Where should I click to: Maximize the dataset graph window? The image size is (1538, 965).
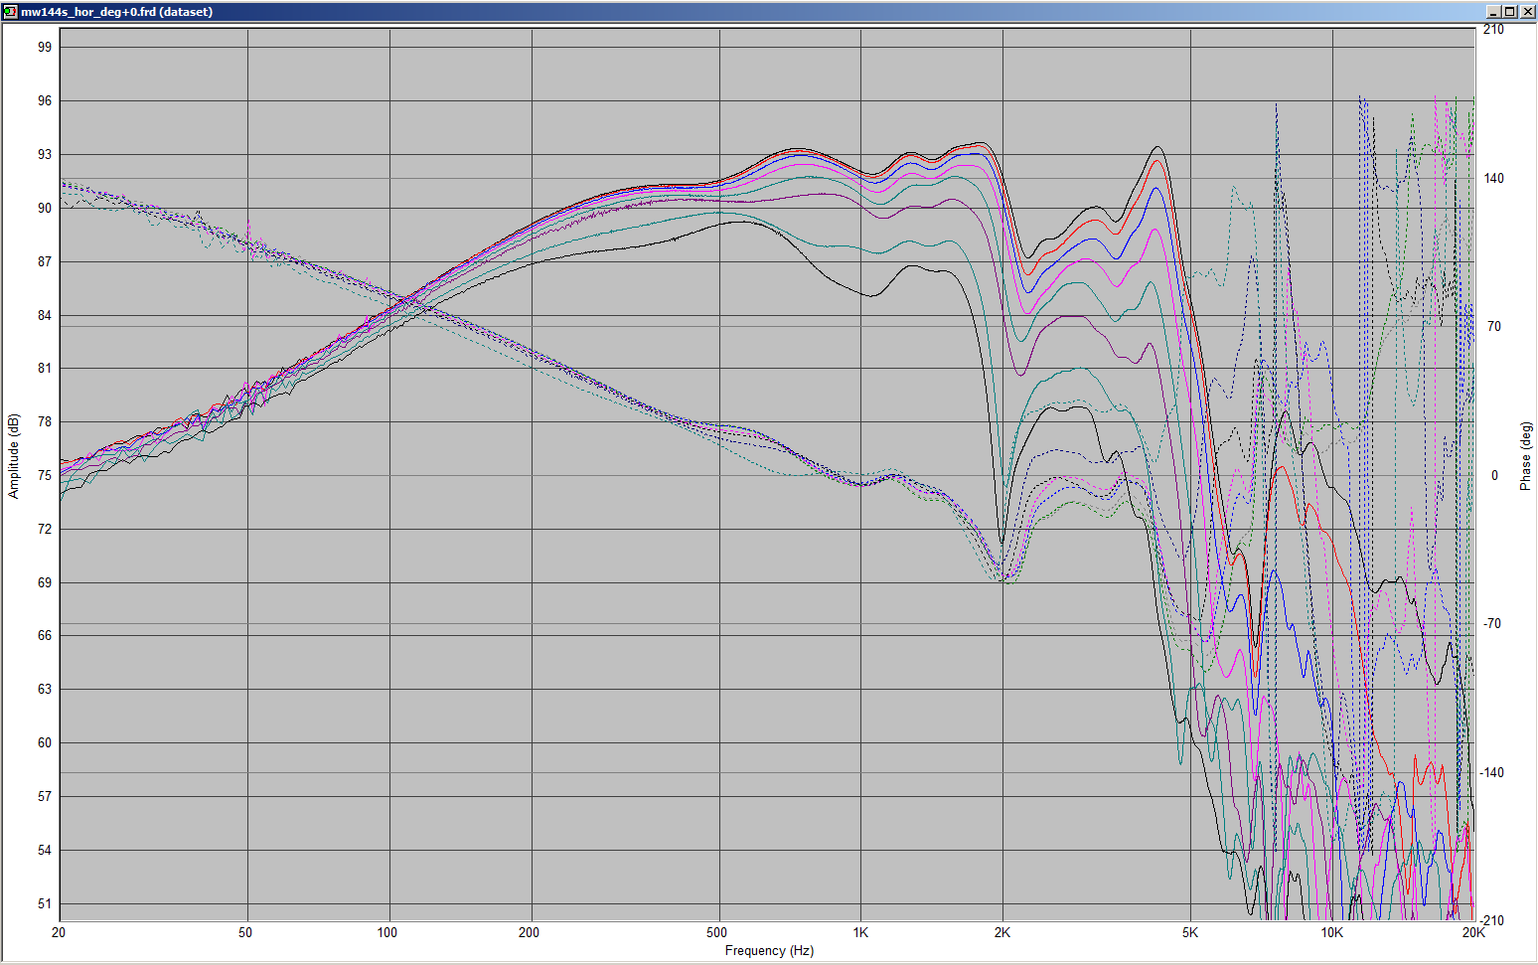pyautogui.click(x=1509, y=12)
